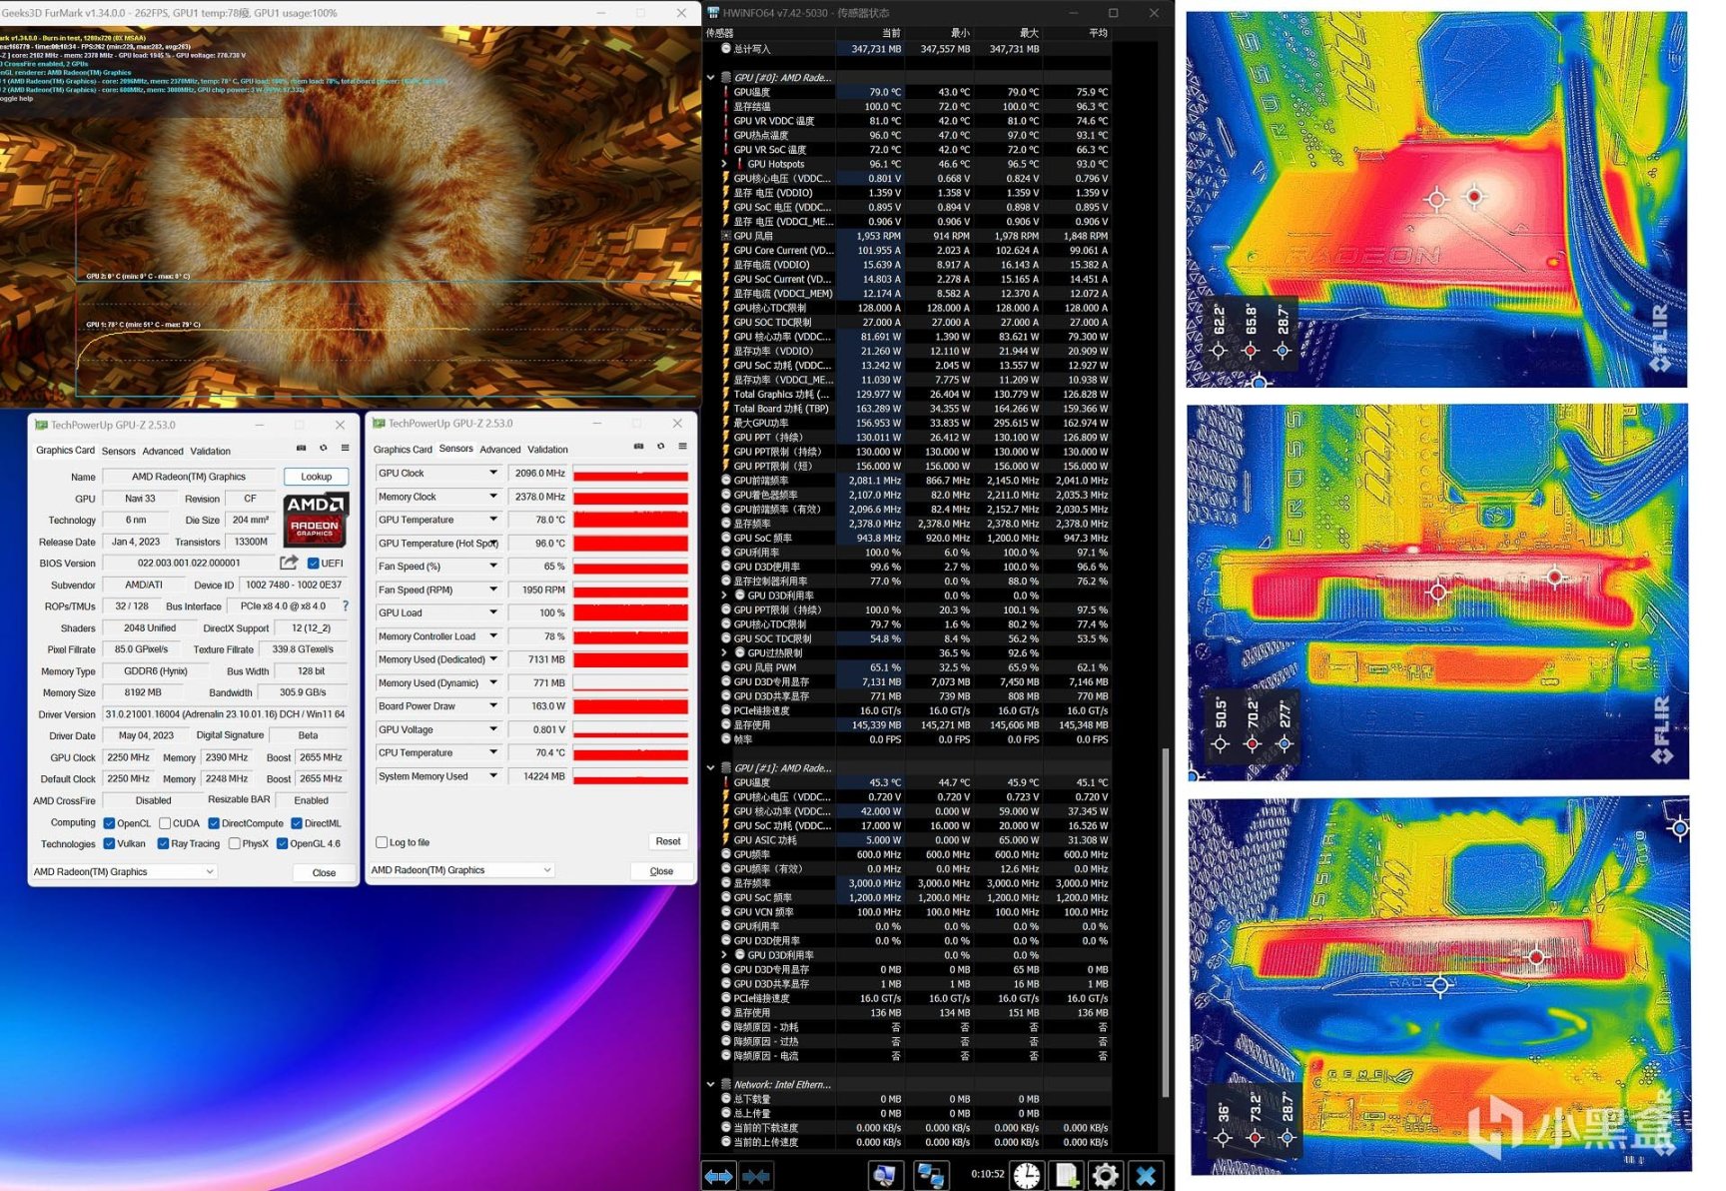Click the AMD Radeon Graphics logo
The image size is (1726, 1191).
pos(315,520)
